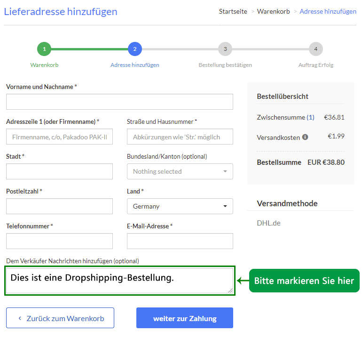Focus the Vorname und Nachname field
Image resolution: width=362 pixels, height=339 pixels.
[119, 102]
